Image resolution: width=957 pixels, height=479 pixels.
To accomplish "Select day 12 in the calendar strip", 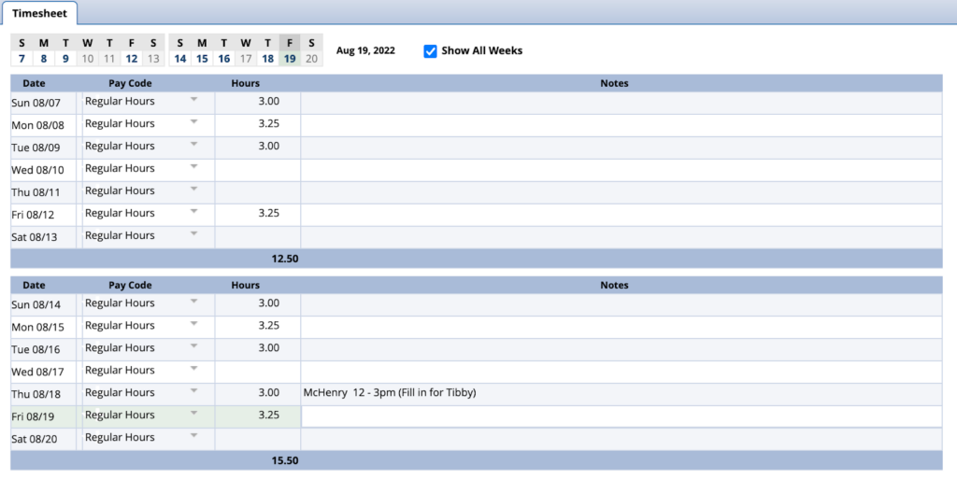I will coord(132,59).
